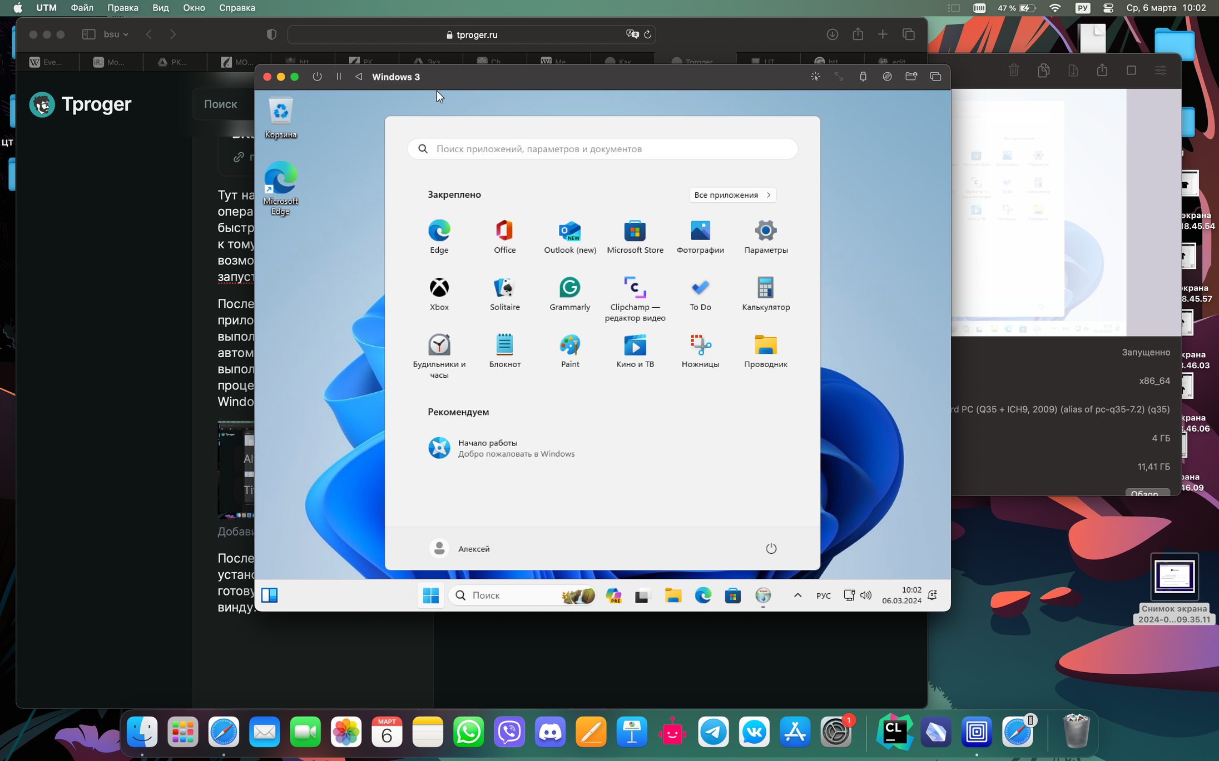Click Start menu search field
This screenshot has height=761, width=1219.
coord(602,149)
